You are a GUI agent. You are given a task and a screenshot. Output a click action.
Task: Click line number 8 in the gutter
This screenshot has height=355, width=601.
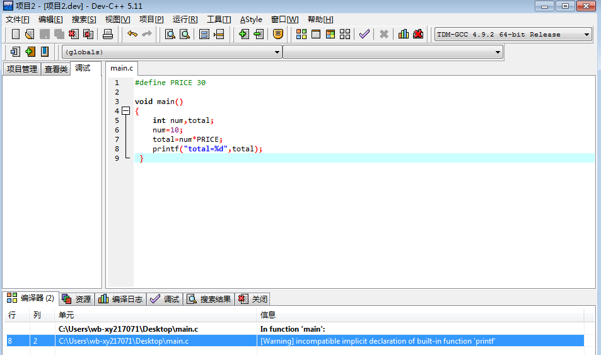tap(117, 149)
